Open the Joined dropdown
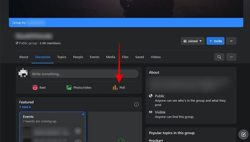The width and height of the screenshot is (250, 142). tap(192, 41)
